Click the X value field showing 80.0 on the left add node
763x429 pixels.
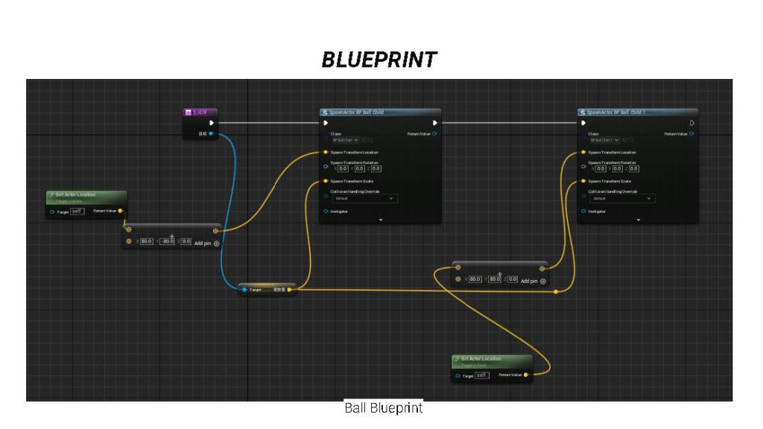146,241
